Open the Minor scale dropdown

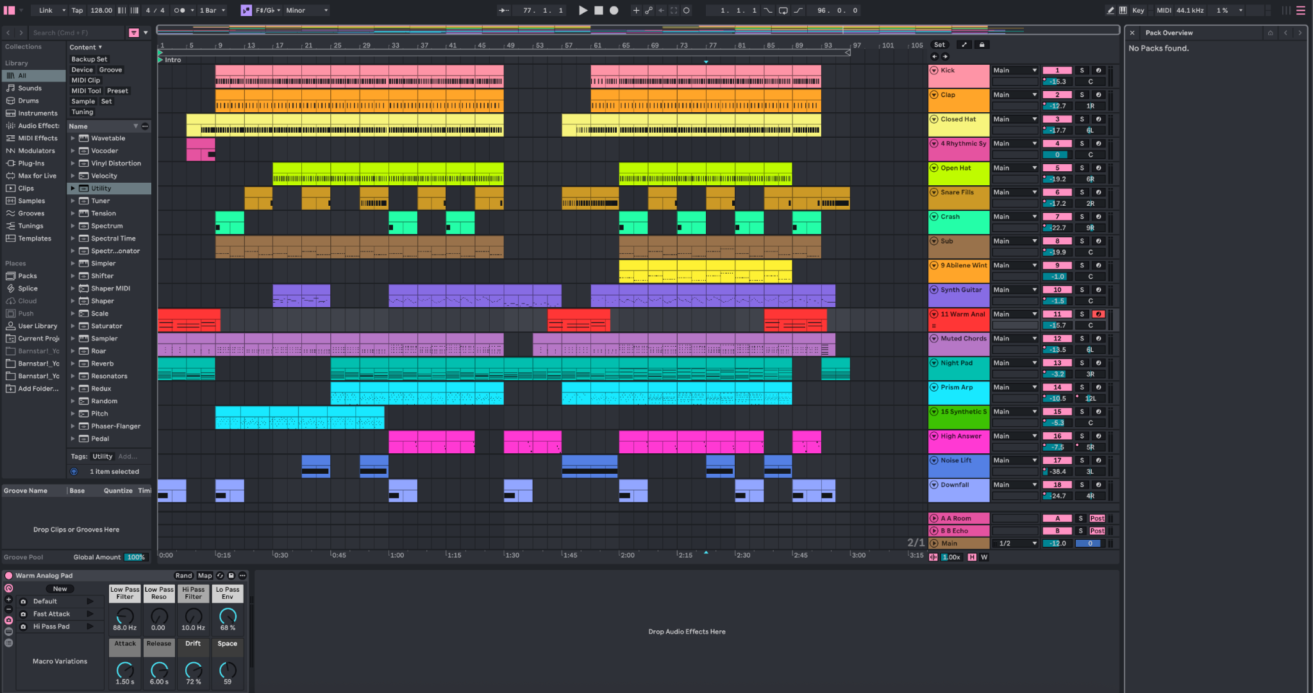click(x=306, y=10)
